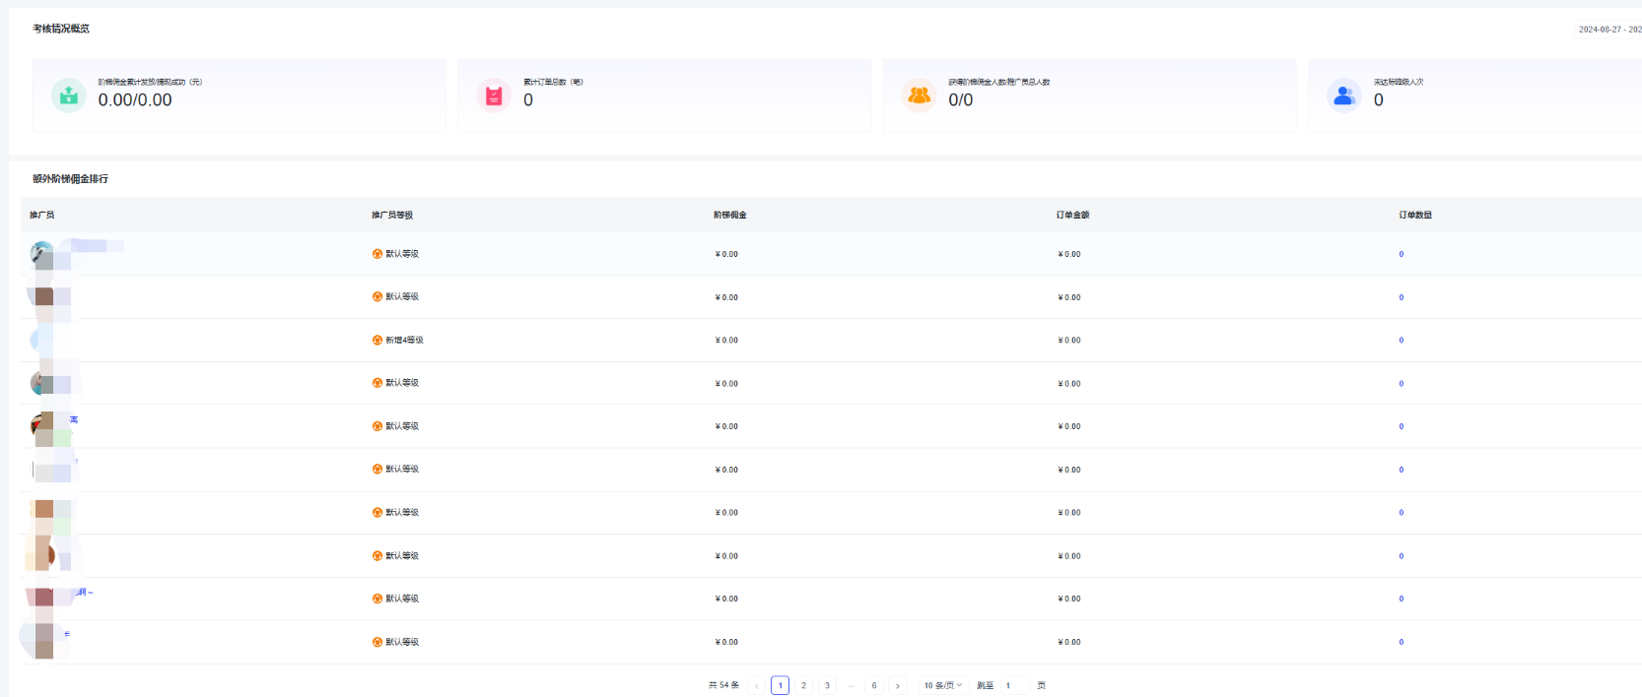Open the 10 条/页 page size dropdown
1642x697 pixels.
click(x=942, y=686)
